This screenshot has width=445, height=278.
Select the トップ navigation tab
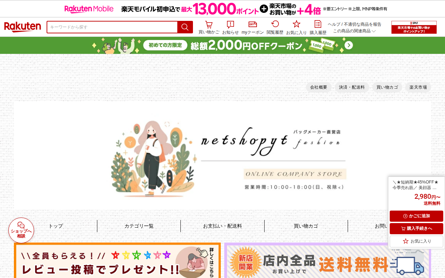tap(56, 226)
